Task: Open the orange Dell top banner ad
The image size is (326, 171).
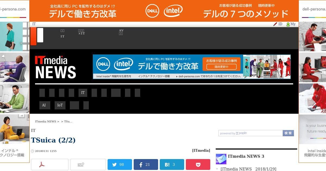Action: pyautogui.click(x=164, y=11)
